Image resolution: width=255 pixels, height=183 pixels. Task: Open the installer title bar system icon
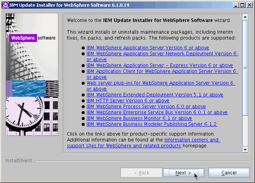(5, 5)
